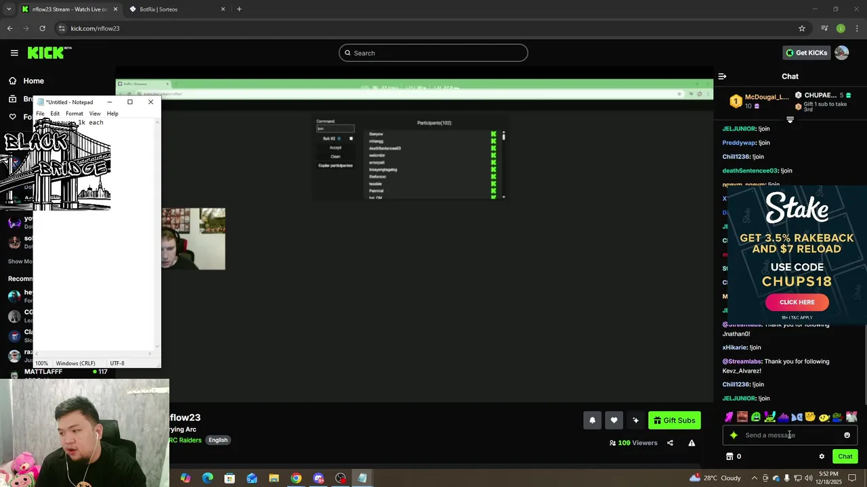
Task: Open the Format menu in Notepad
Action: tap(75, 114)
